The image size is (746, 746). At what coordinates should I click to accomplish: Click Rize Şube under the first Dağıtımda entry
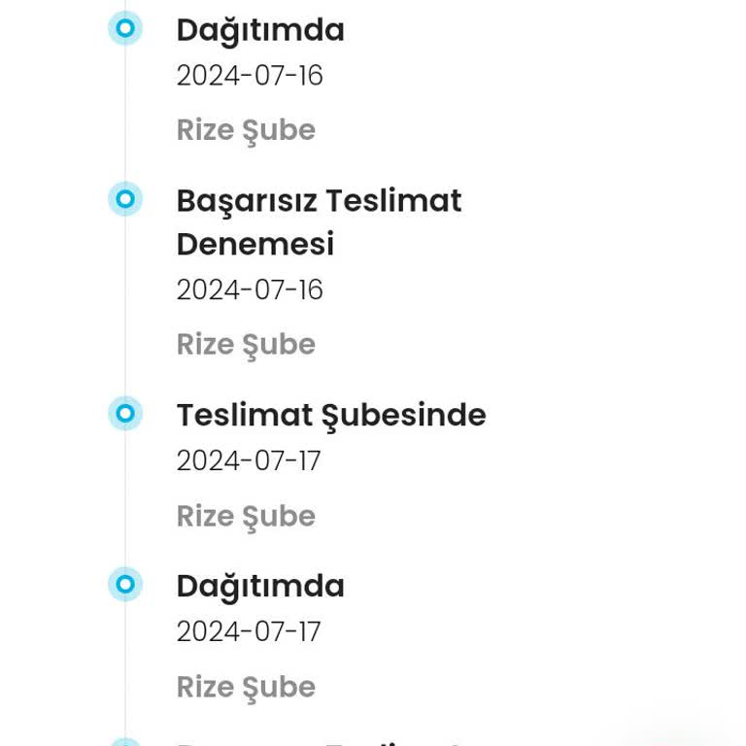(x=246, y=130)
